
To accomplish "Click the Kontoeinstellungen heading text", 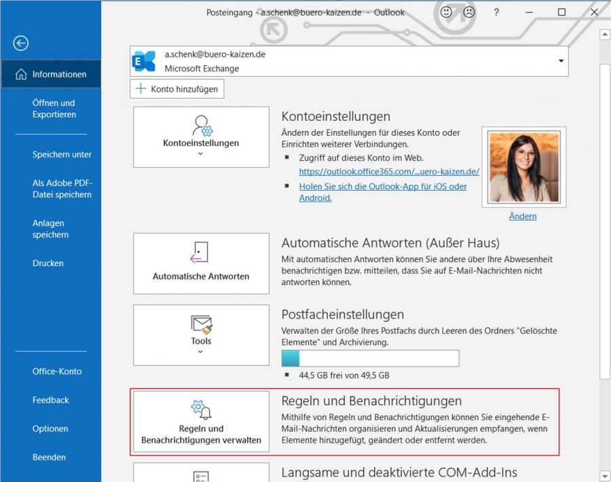I will pos(335,116).
